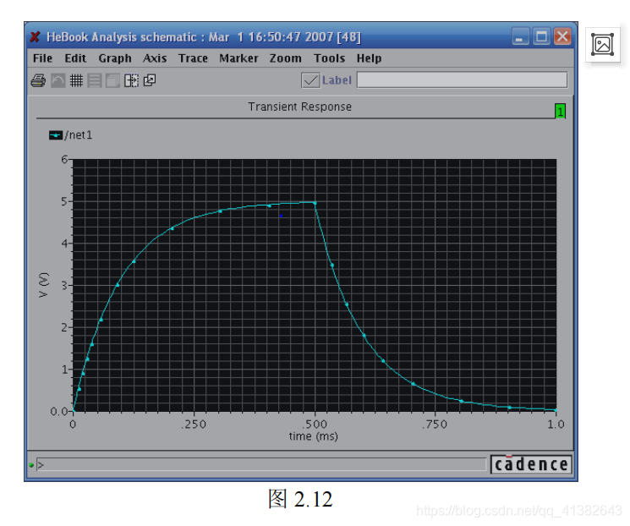Click the split graph panes icon
This screenshot has width=630, height=526.
click(x=131, y=81)
